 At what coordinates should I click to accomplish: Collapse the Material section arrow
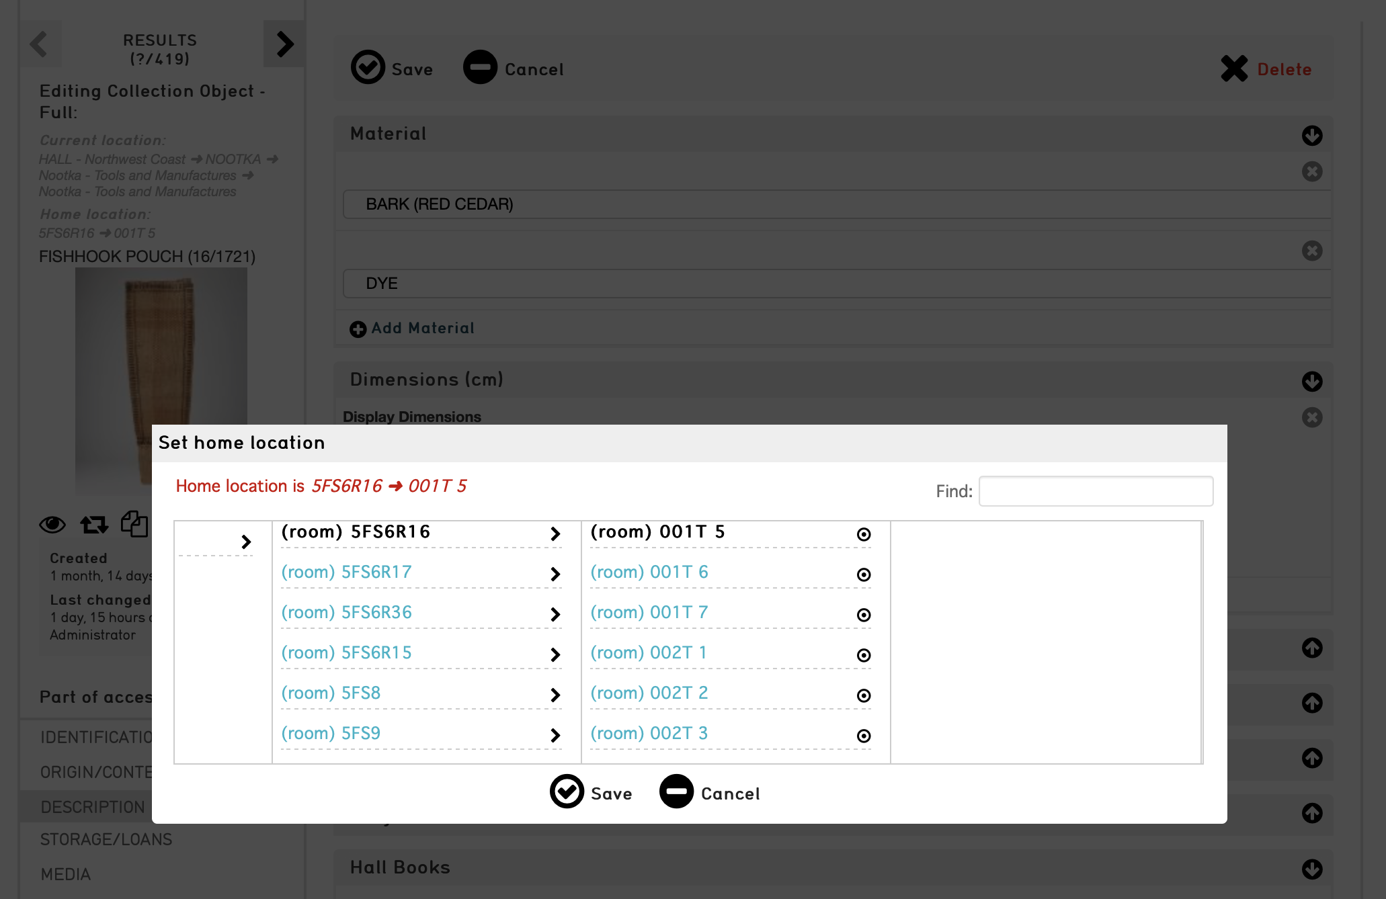pos(1311,135)
